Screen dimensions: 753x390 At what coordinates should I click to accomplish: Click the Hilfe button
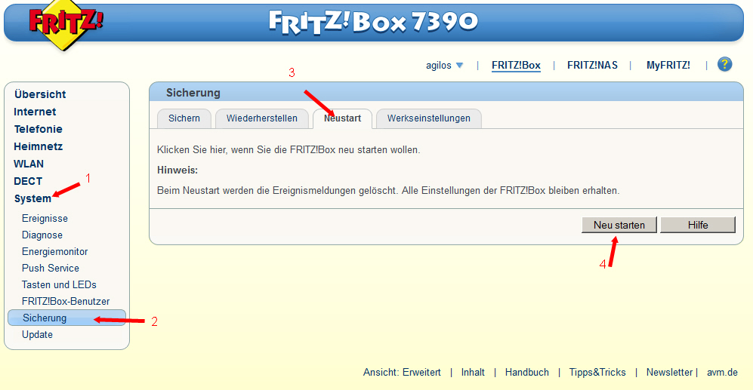point(698,225)
